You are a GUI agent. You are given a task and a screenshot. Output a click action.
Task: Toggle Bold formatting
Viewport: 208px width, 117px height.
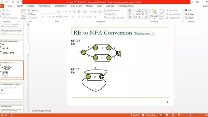tap(43, 17)
